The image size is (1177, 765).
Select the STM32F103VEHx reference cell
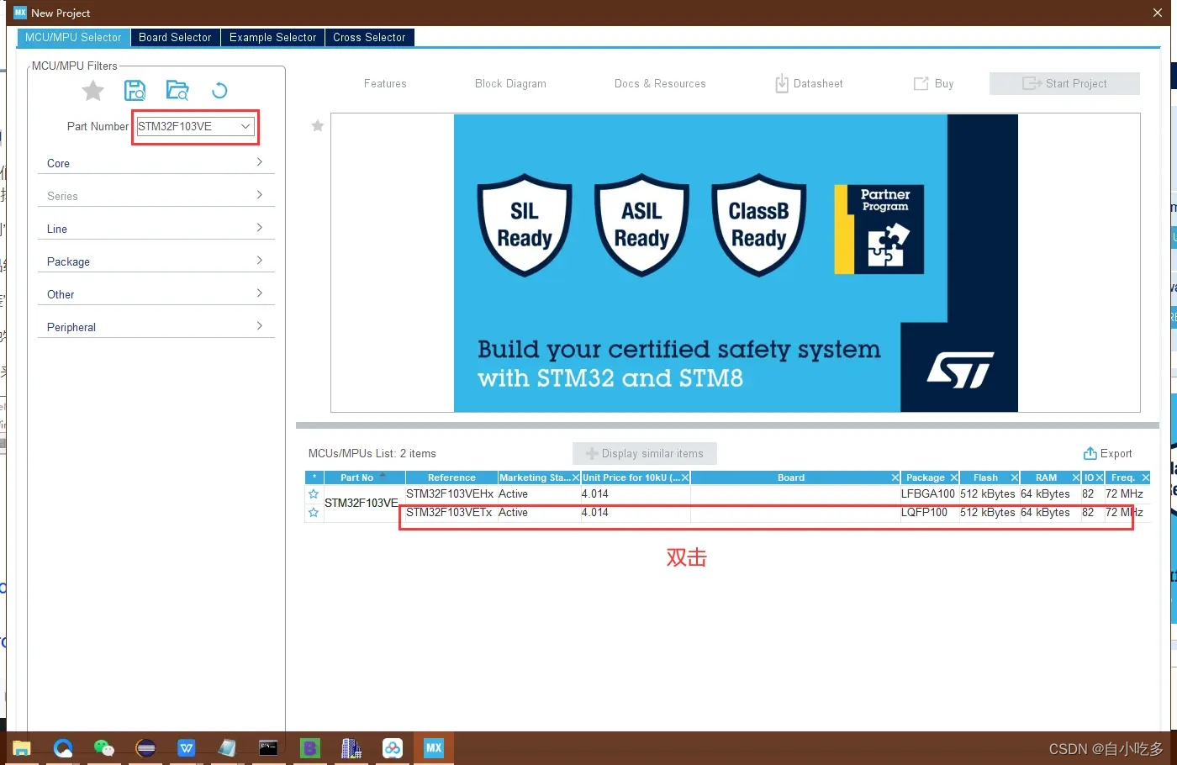point(451,494)
